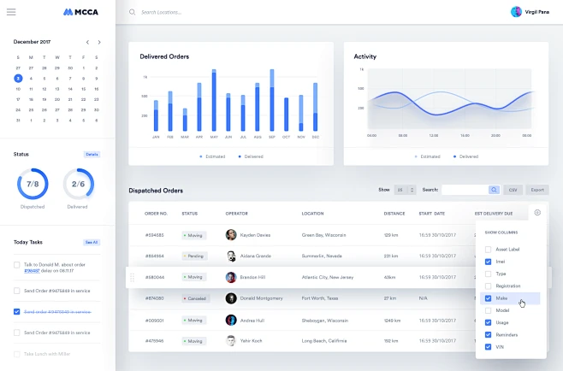Check the Talk to Donald M. task
Screen dimensions: 563x371
(17, 265)
